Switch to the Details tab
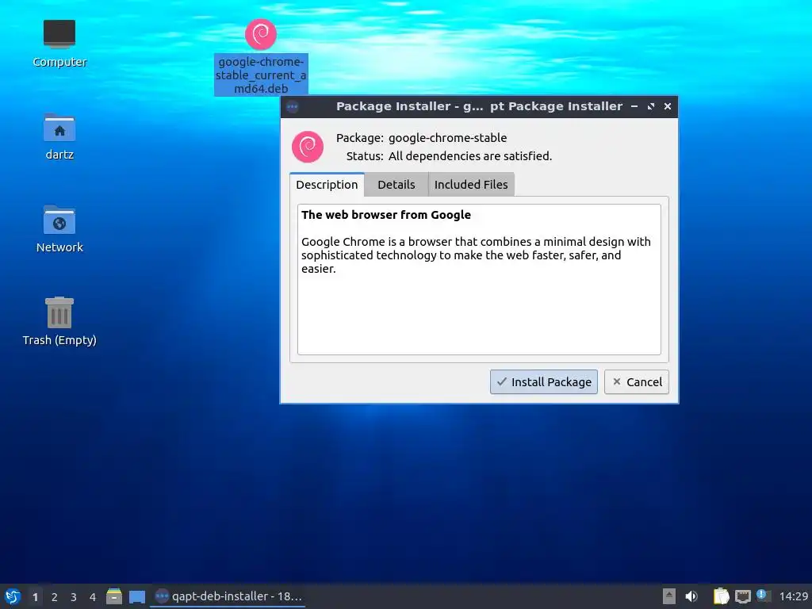The width and height of the screenshot is (812, 609). (x=396, y=184)
